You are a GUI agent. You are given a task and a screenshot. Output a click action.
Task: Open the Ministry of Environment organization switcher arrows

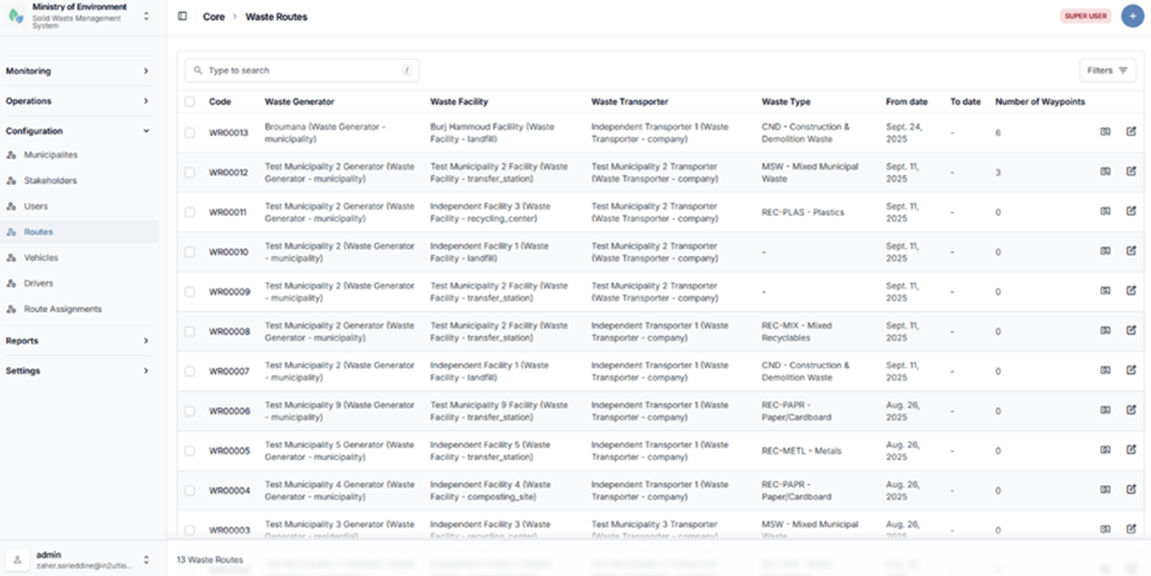click(x=146, y=16)
